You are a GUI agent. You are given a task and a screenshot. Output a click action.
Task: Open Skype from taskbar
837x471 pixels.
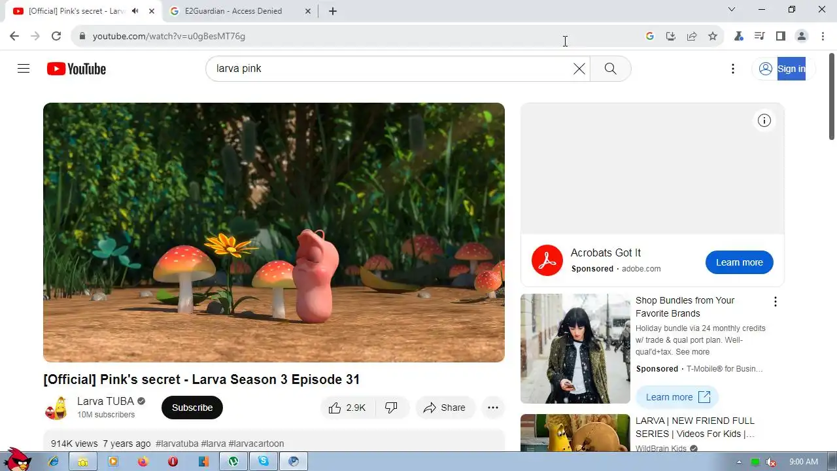264,461
